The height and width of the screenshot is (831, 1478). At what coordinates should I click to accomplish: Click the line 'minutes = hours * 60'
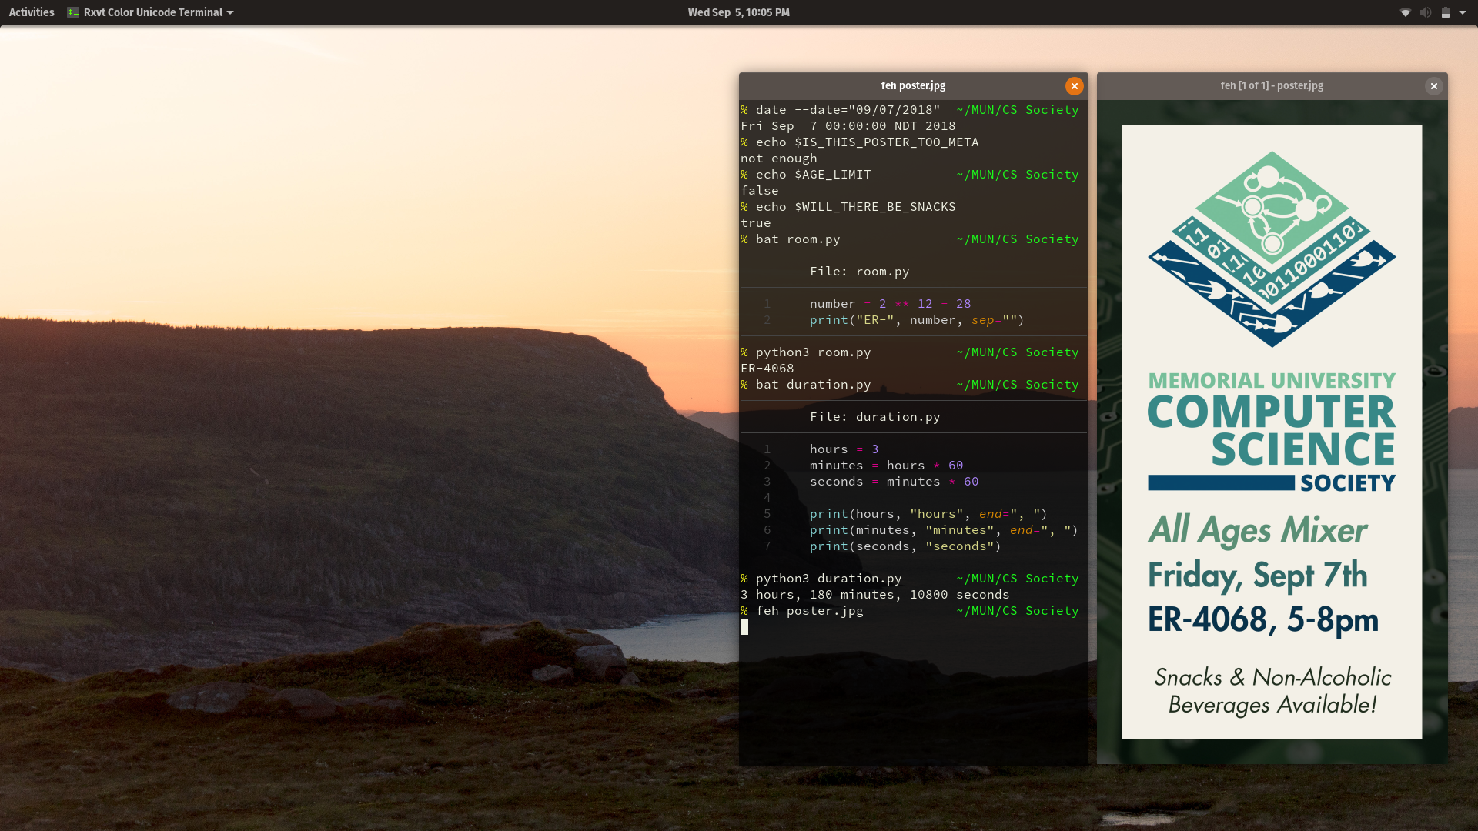[x=887, y=466]
